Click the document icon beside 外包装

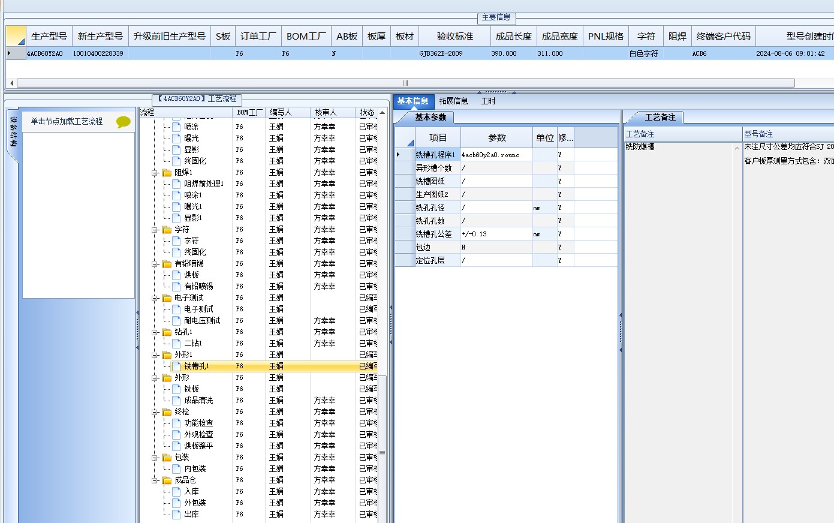click(176, 503)
